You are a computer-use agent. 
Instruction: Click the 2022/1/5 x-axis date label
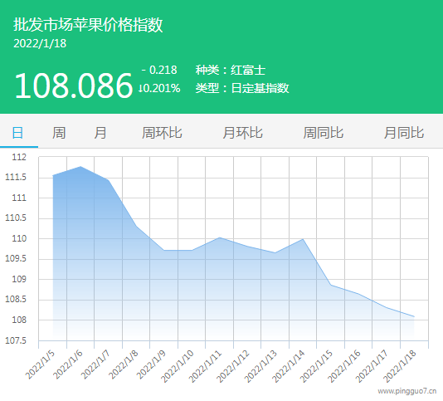(x=41, y=364)
